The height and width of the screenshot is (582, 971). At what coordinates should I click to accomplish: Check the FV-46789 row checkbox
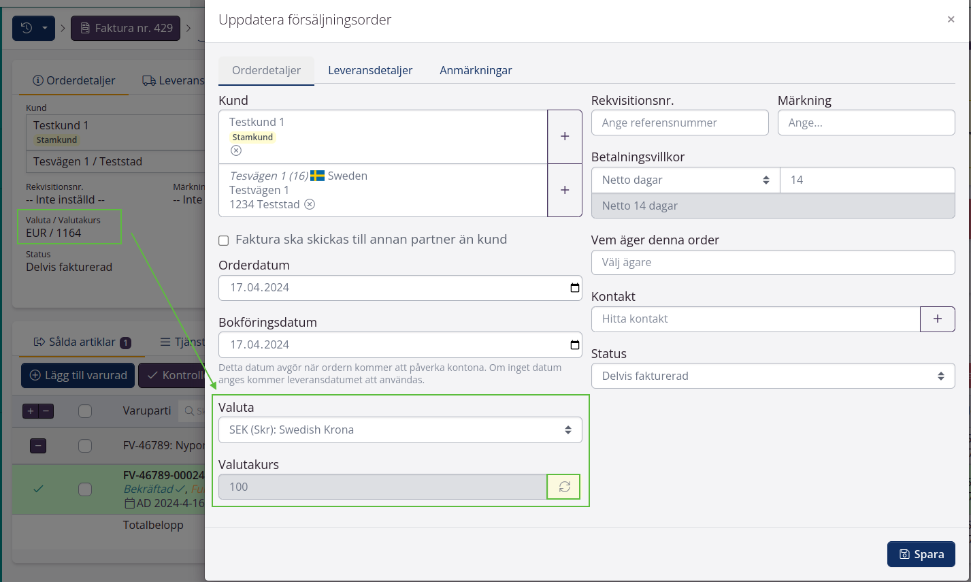[x=85, y=446]
